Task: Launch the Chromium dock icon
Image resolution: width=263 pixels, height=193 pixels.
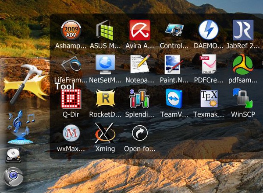Action: tap(13, 177)
